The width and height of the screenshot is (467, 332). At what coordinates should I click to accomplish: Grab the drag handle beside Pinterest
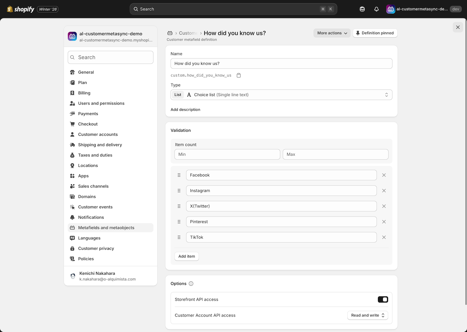179,222
